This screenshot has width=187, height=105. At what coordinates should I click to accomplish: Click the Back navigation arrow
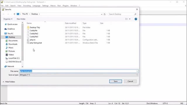(4, 14)
